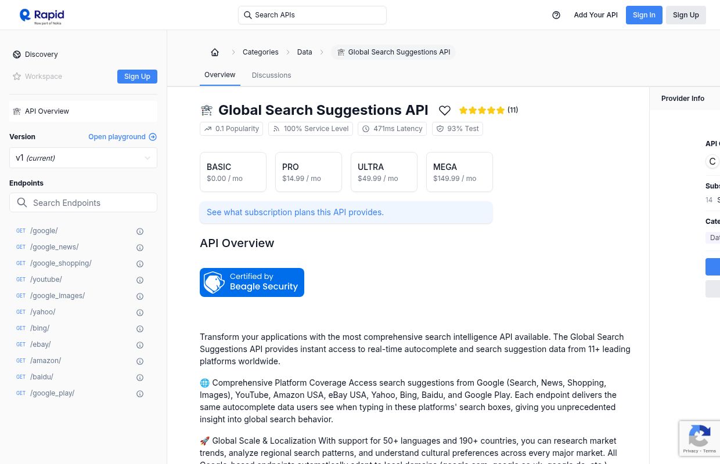Show info for the /youtube/ endpoint
720x464 pixels.
(140, 280)
